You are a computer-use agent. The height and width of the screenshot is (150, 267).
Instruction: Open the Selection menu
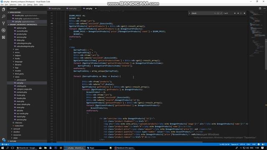click(13, 5)
